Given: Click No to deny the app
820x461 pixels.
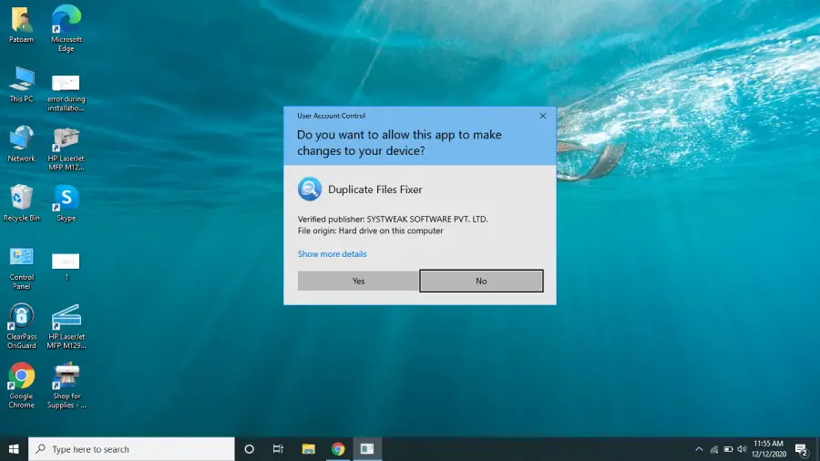Looking at the screenshot, I should pos(481,282).
